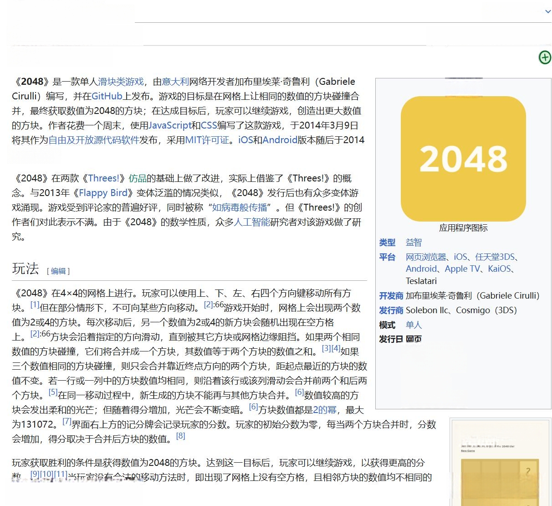Viewport: 552px width, 506px height.
Task: Click the 模式 label in the infobox
Action: coord(387,325)
